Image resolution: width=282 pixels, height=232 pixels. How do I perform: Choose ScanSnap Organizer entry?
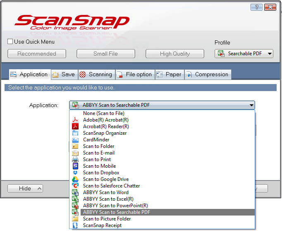coord(162,133)
